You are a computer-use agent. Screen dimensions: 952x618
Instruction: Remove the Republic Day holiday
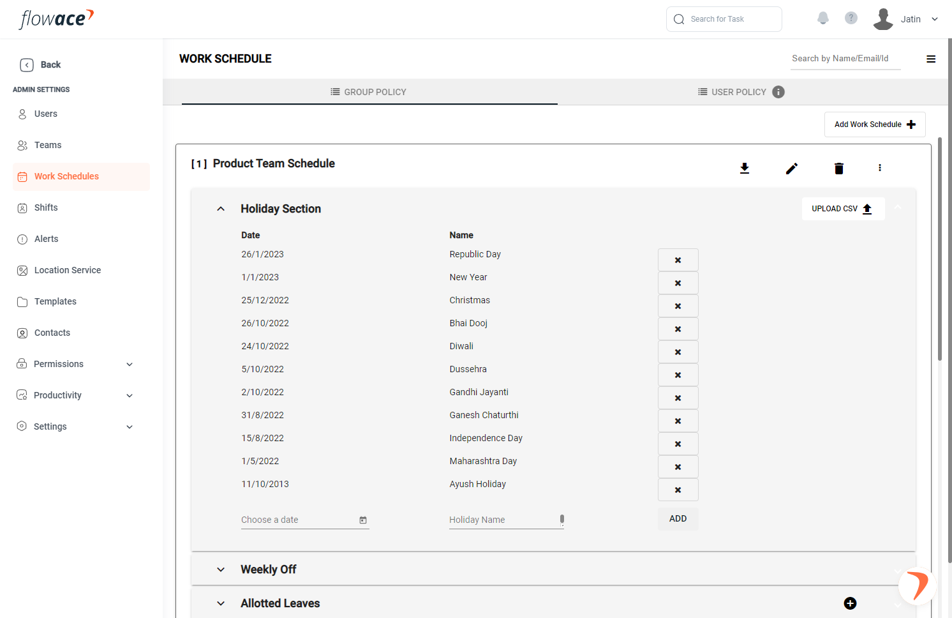click(x=678, y=260)
